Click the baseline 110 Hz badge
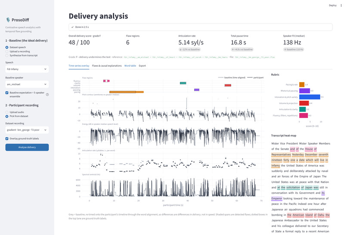 click(294, 49)
